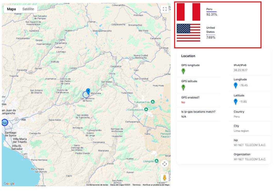Click the Organization value WI-NET TELECOM S.A.C.
This screenshot has width=277, height=193.
click(x=250, y=159)
